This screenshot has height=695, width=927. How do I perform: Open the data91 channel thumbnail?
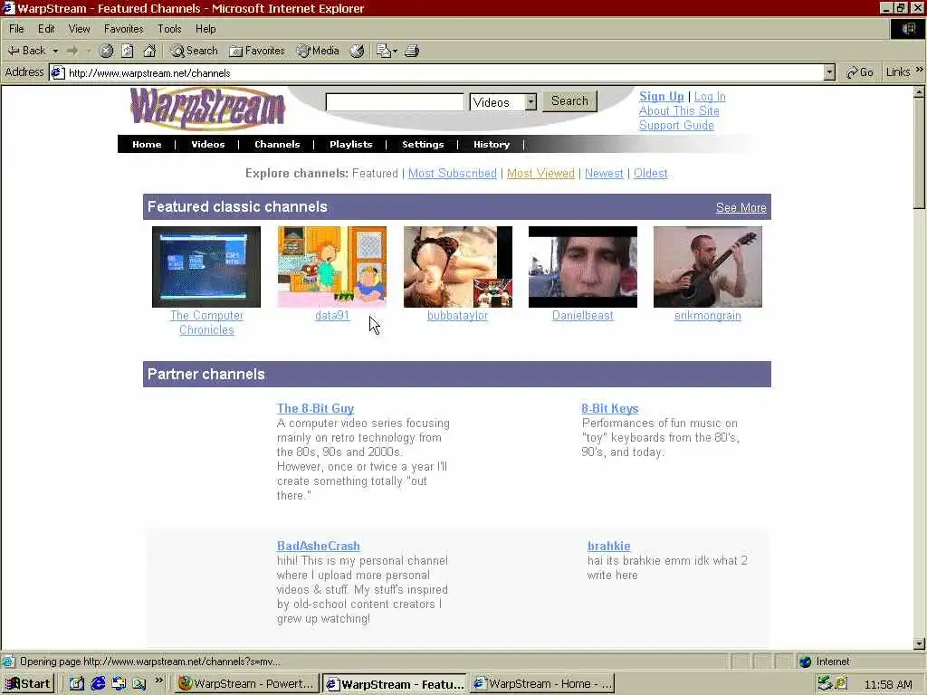point(331,267)
